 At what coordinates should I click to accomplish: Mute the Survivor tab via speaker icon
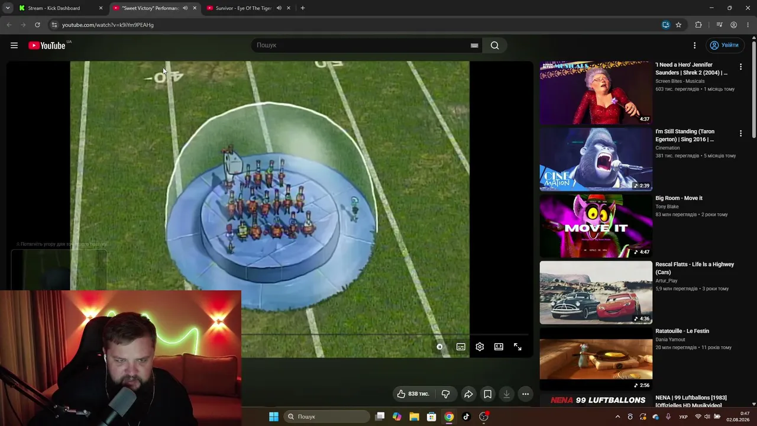click(279, 8)
